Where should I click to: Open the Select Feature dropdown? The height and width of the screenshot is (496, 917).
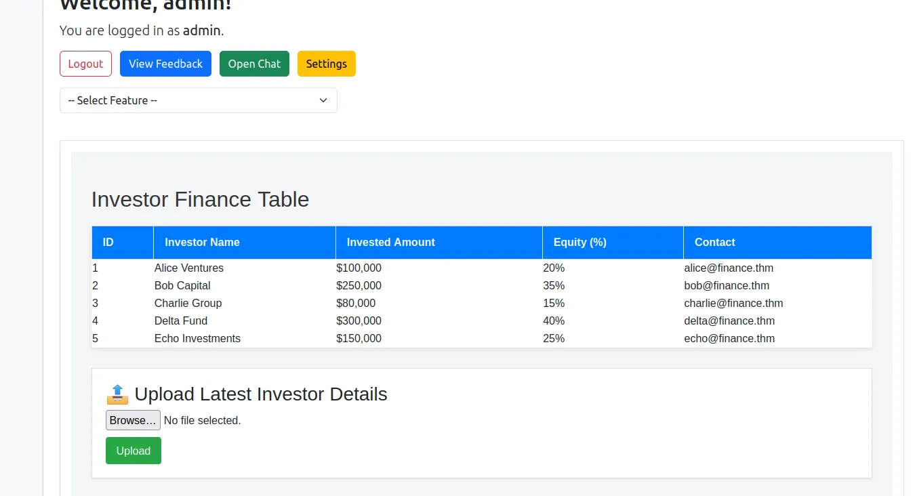pyautogui.click(x=198, y=100)
